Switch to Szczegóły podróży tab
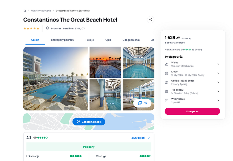 [62, 40]
